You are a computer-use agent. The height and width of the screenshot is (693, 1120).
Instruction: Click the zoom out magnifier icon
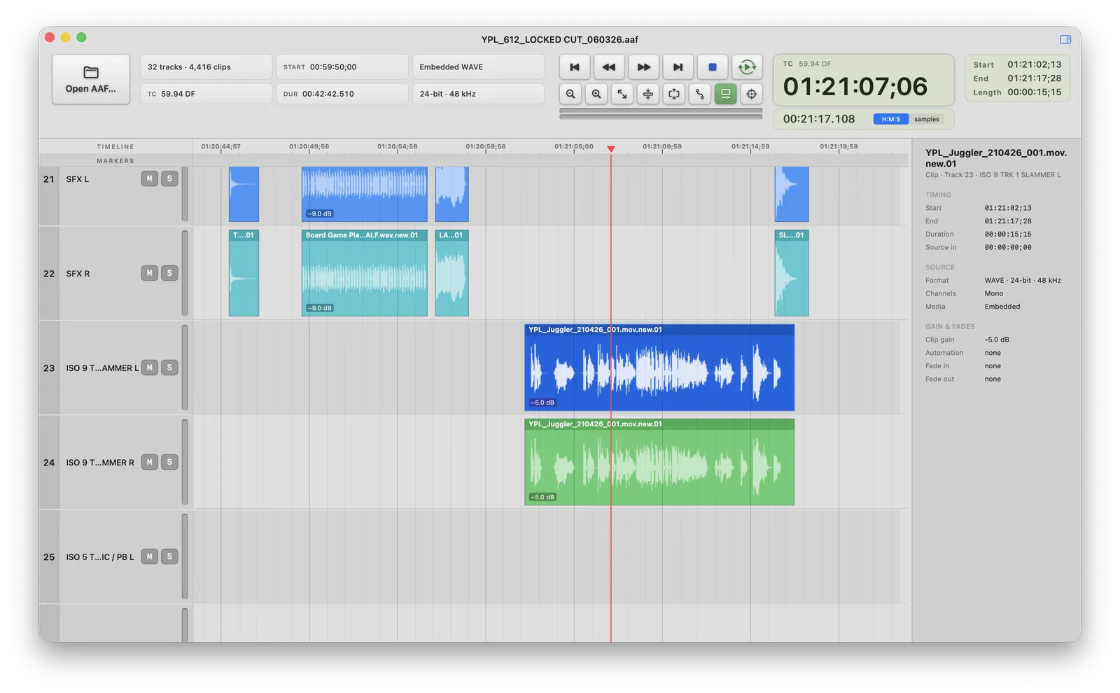(x=570, y=94)
